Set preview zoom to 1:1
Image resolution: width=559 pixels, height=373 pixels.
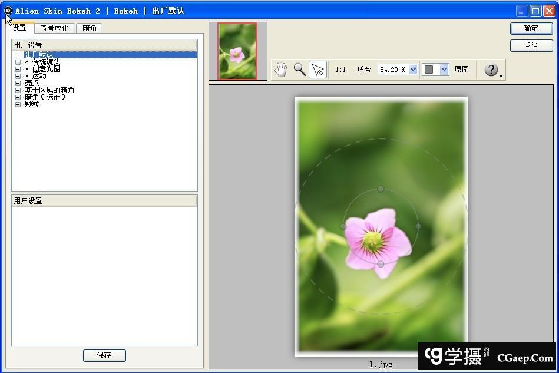click(x=340, y=70)
